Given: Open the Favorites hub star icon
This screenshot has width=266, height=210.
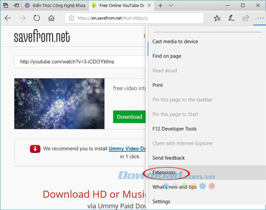Looking at the screenshot, I should point(217,18).
